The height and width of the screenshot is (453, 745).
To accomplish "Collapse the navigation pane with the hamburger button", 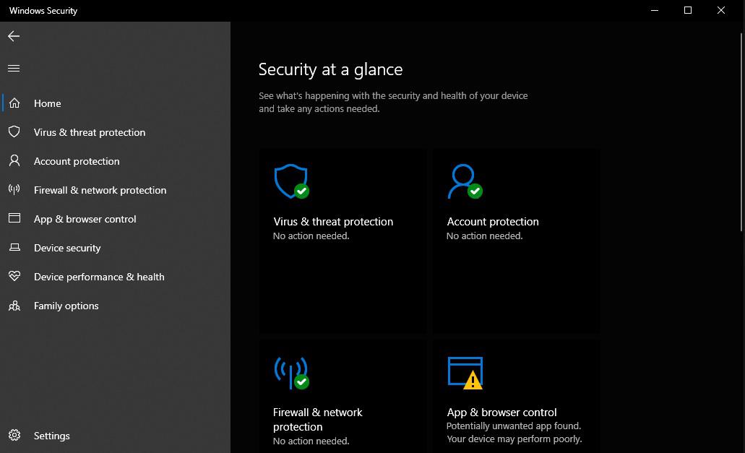I will click(13, 68).
